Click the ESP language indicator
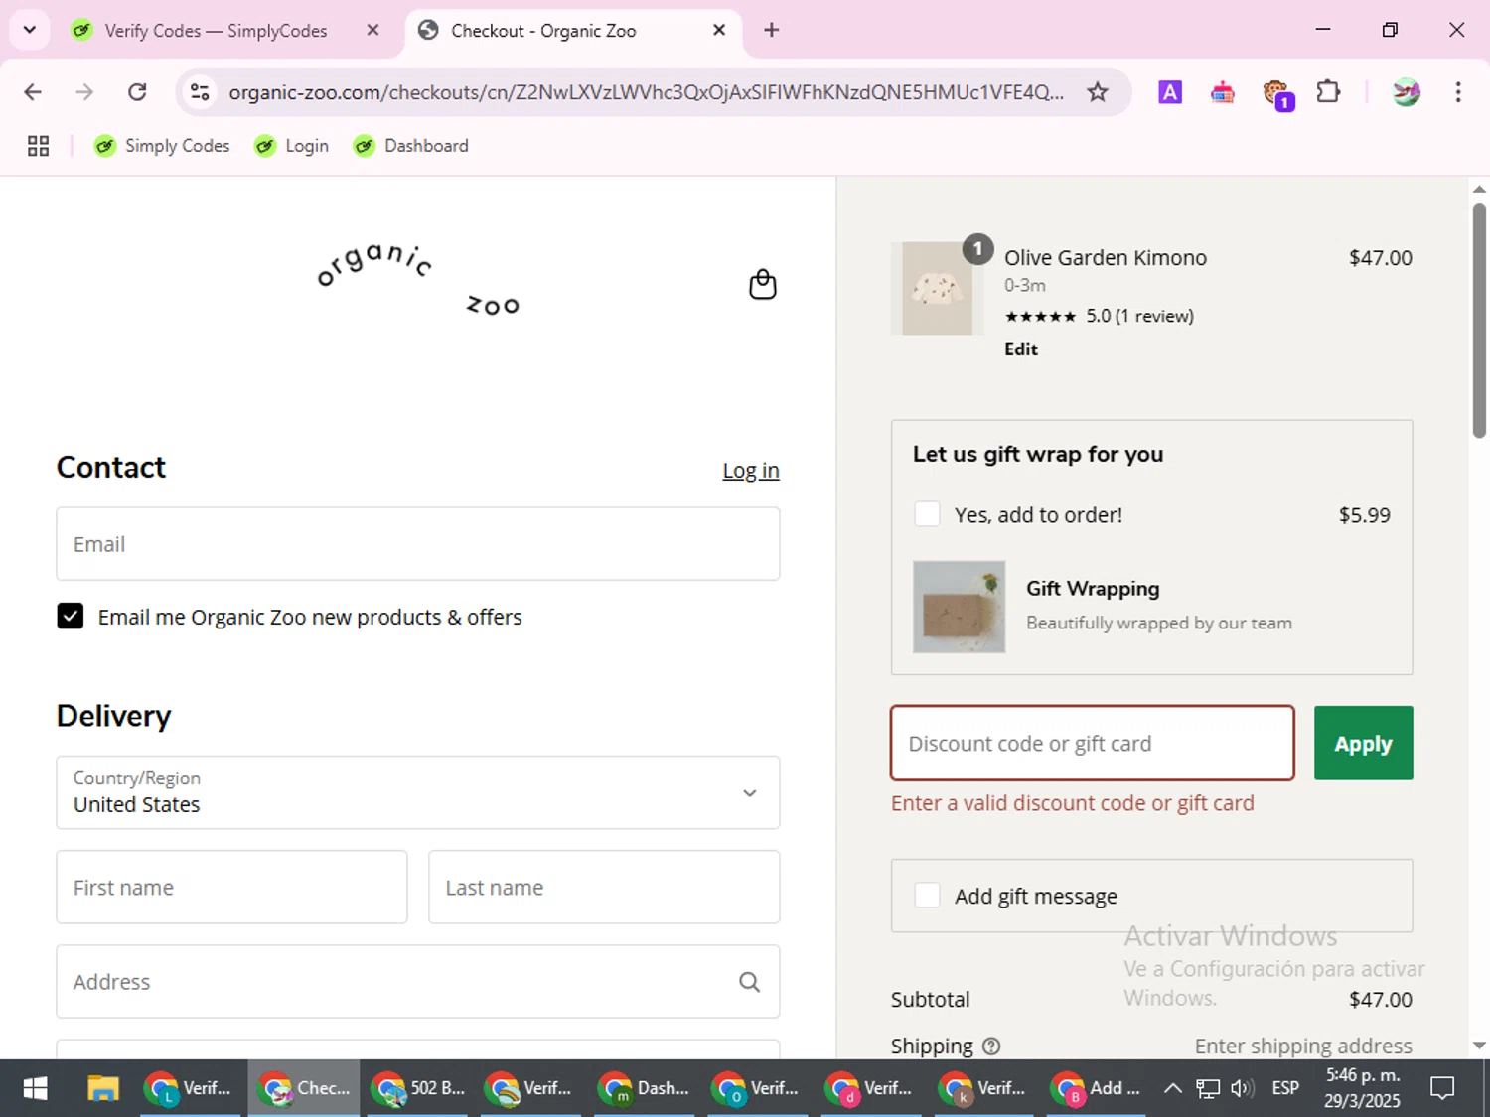This screenshot has width=1490, height=1117. [x=1285, y=1088]
